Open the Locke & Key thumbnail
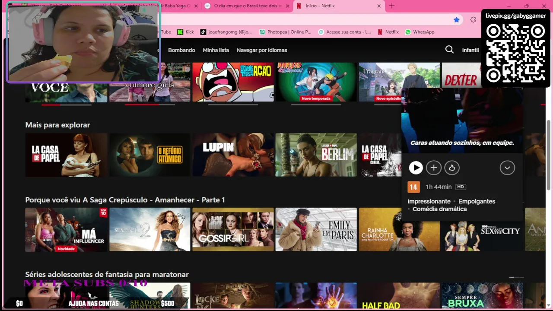Screen dimensions: 553x311 click(x=233, y=296)
